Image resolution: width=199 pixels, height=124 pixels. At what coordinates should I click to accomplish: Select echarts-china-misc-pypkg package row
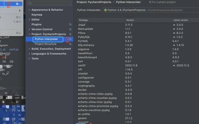click(x=138, y=102)
